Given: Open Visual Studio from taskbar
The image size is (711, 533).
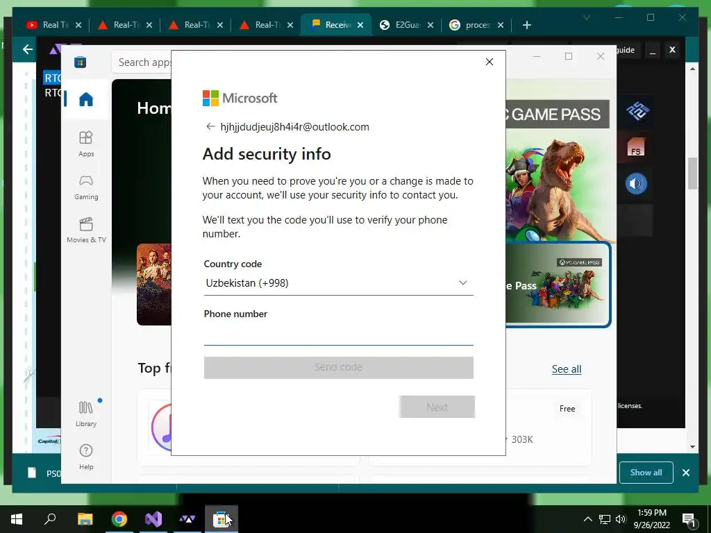Looking at the screenshot, I should [153, 519].
